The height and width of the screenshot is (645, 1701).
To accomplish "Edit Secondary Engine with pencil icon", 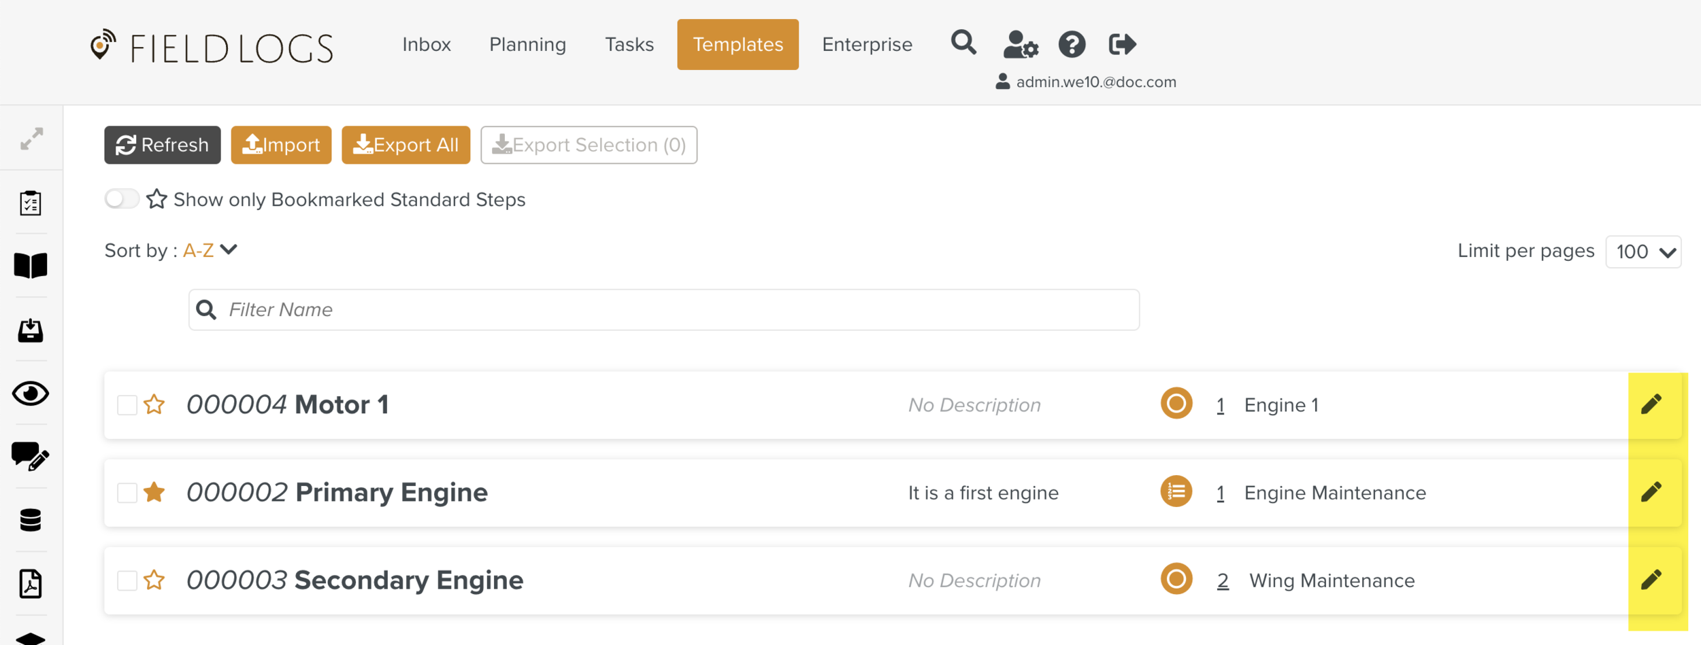I will [1651, 580].
